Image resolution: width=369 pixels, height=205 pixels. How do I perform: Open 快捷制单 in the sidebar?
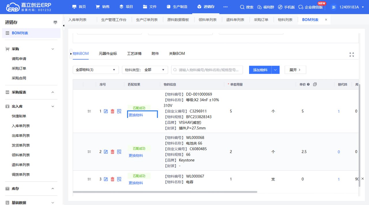coord(19,116)
